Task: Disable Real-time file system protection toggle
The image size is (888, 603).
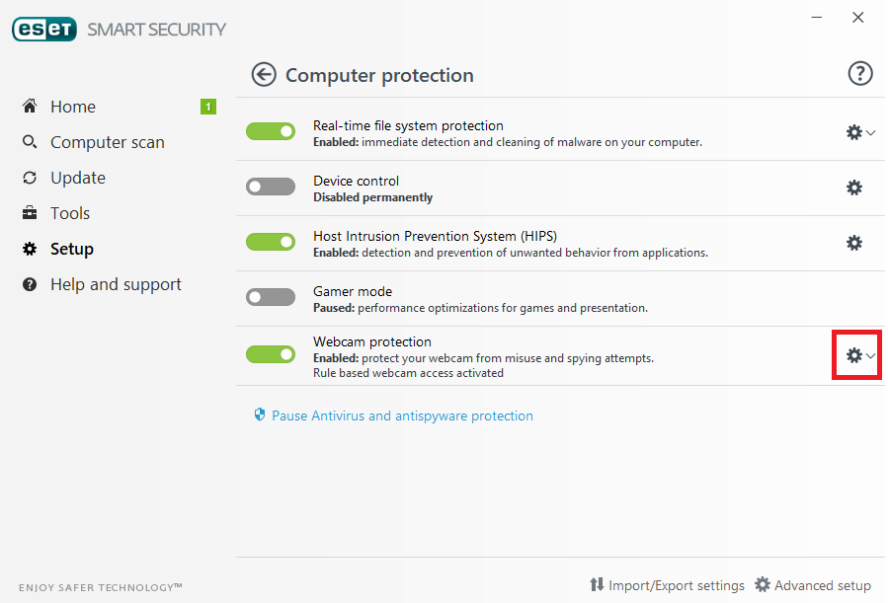Action: (x=271, y=131)
